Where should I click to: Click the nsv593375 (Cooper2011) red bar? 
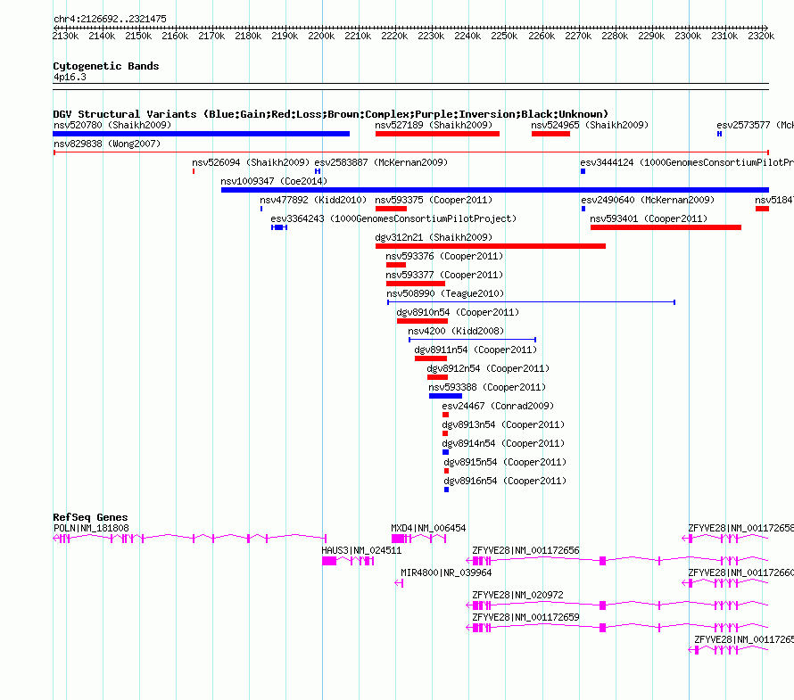(x=391, y=209)
